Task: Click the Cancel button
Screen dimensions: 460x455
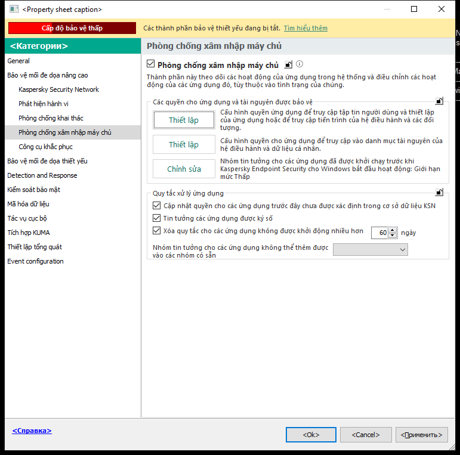Action: tap(366, 435)
